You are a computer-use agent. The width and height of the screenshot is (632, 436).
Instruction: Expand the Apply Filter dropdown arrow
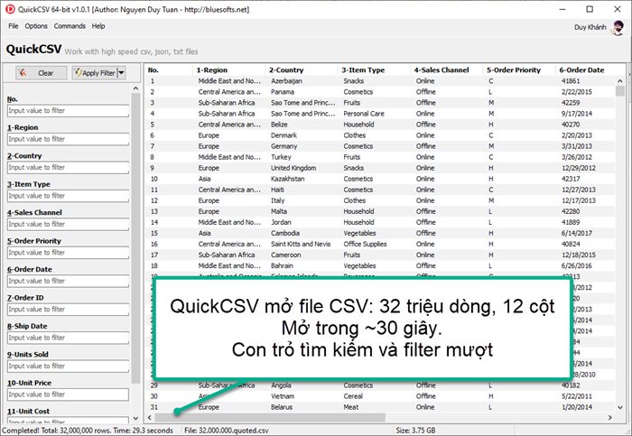click(121, 73)
